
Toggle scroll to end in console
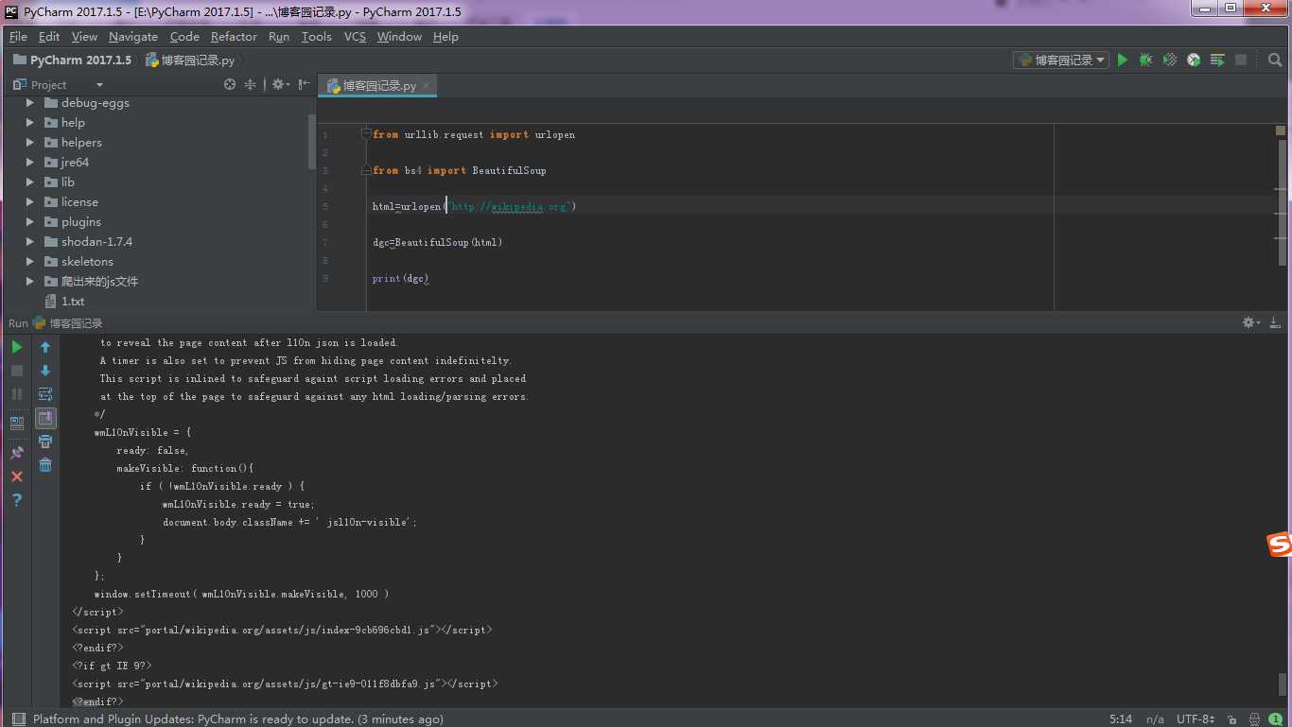[45, 418]
